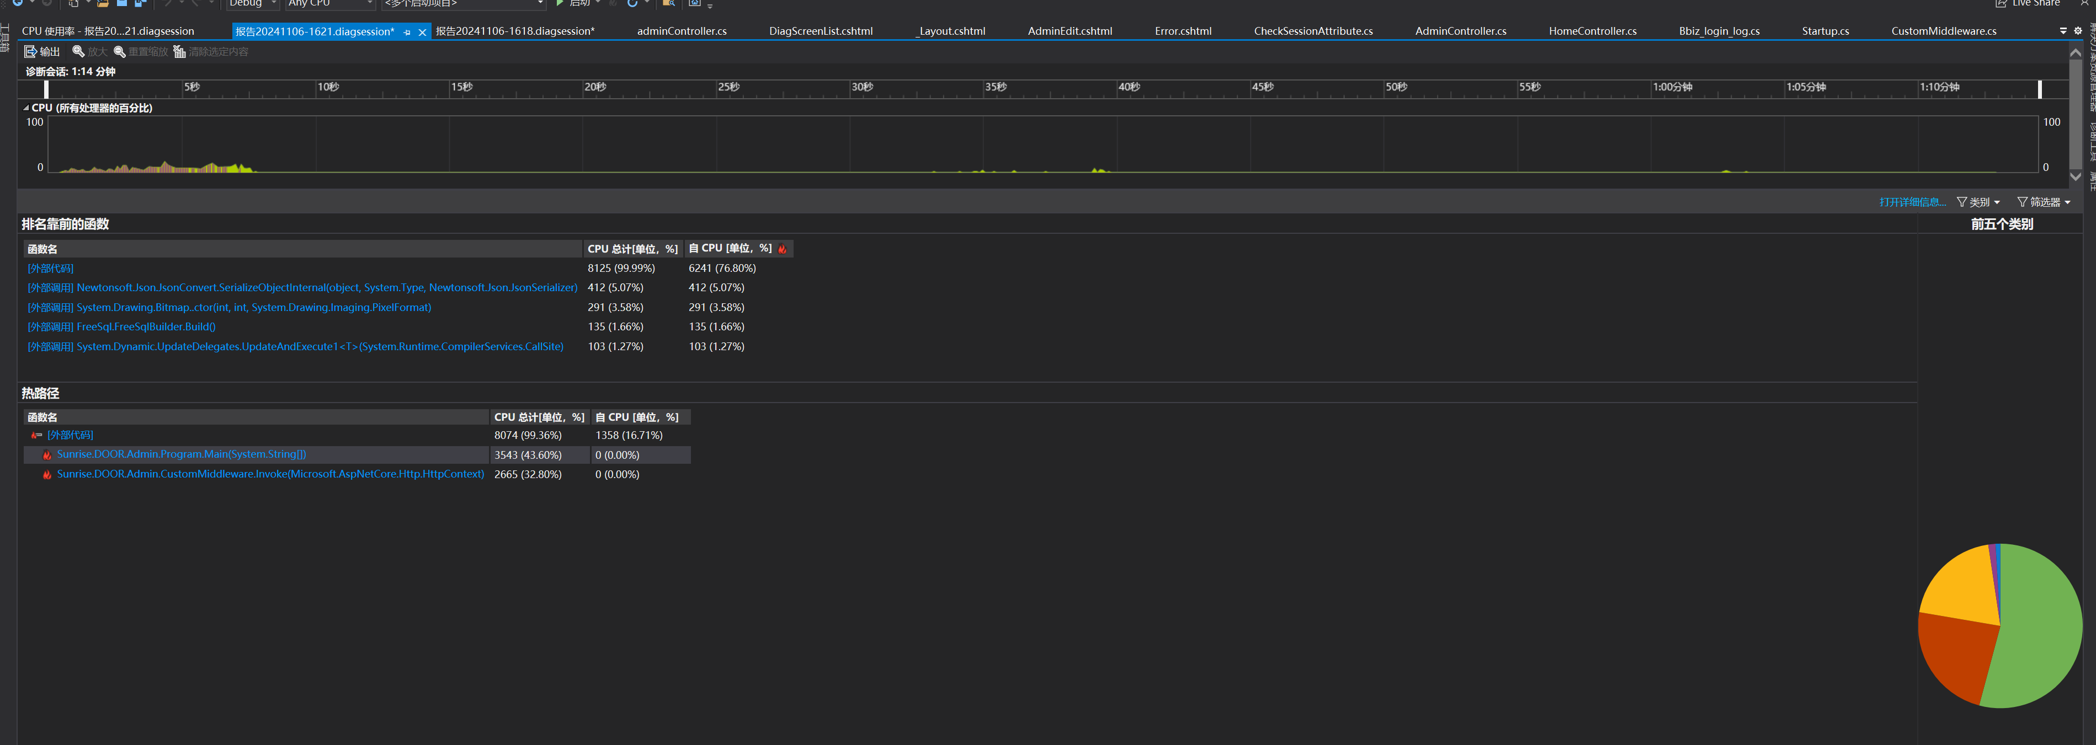Screen dimensions: 2096x745
Task: Open the CPU 使用率 - 报告20...21.diagsession tab
Action: (x=108, y=32)
